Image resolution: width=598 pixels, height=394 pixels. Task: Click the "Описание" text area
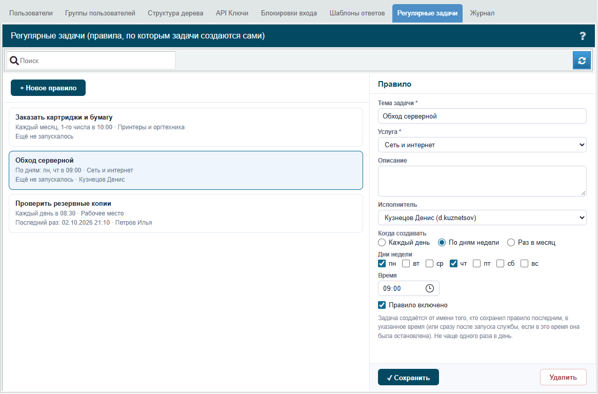[482, 181]
